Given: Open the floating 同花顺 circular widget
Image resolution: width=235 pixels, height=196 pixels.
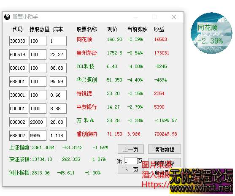Looking at the screenshot, I should (x=211, y=33).
